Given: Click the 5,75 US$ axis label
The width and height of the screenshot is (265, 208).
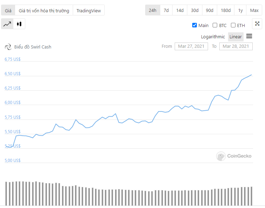Looking at the screenshot, I should click(x=13, y=117).
